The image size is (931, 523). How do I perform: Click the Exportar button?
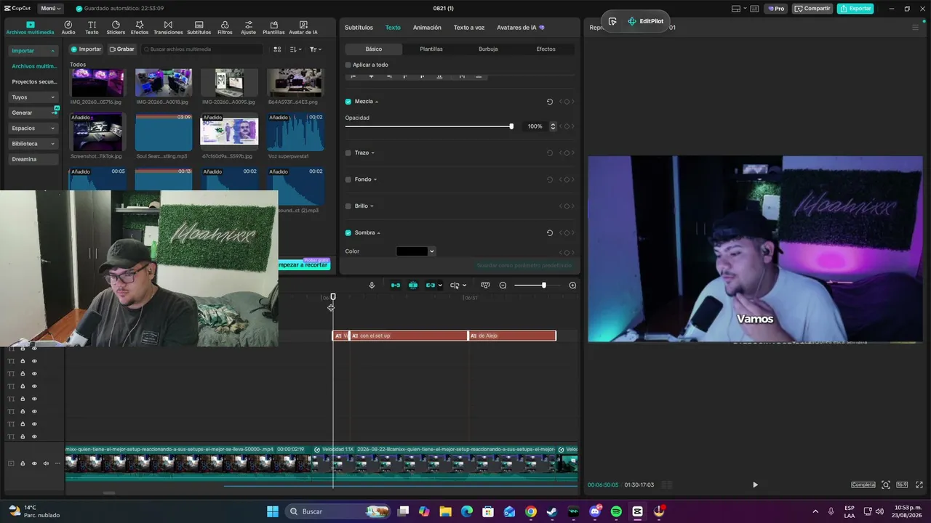855,9
